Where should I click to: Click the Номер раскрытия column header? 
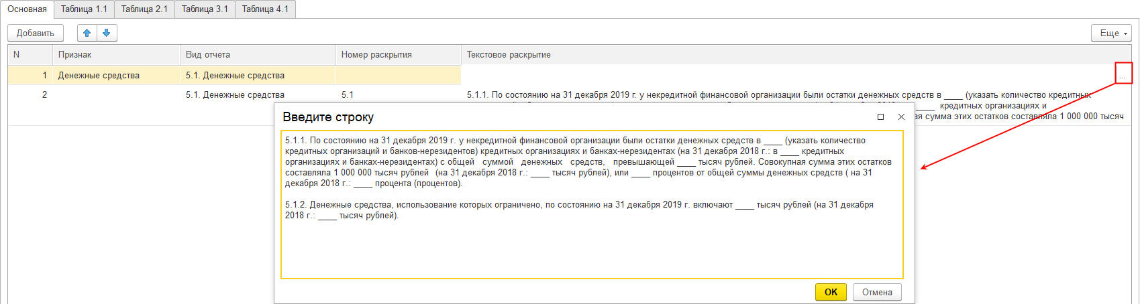coord(376,55)
